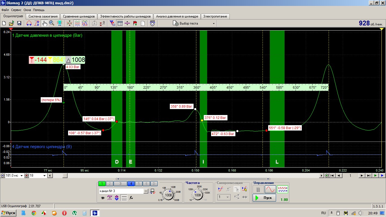Image resolution: width=386 pixels, height=217 pixels.
Task: Toggle channel 5 button
Action: (139, 184)
